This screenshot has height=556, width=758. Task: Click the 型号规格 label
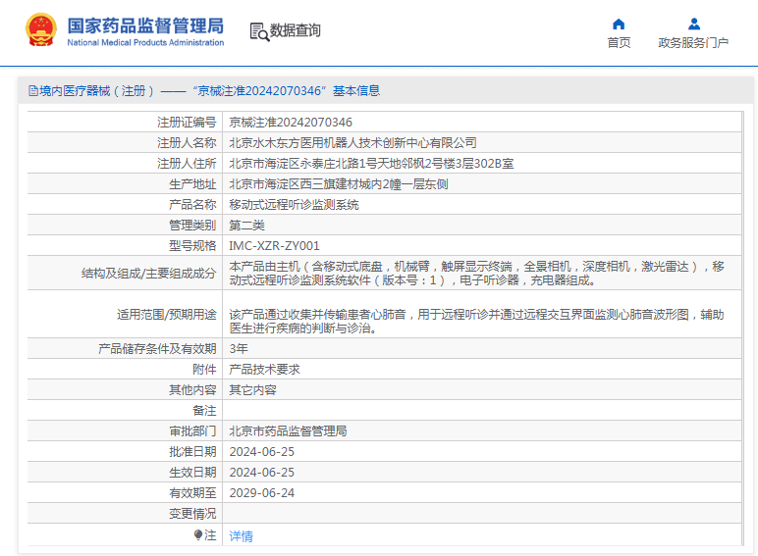coord(192,246)
